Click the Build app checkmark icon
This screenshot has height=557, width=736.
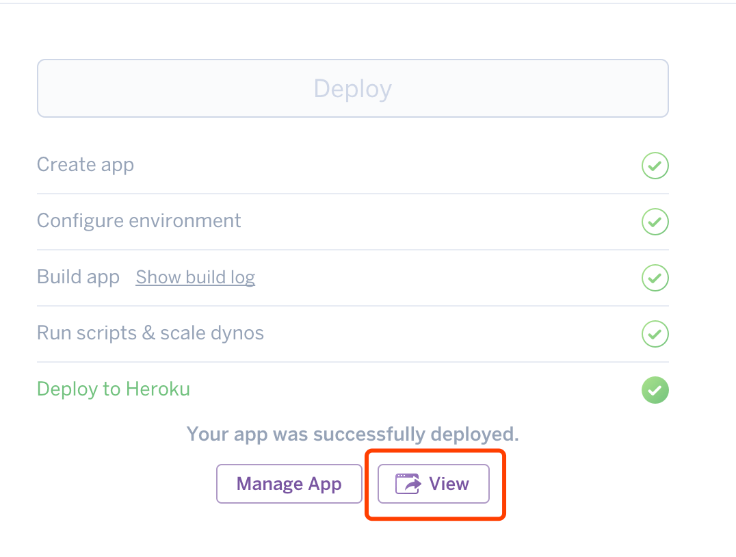(x=655, y=278)
